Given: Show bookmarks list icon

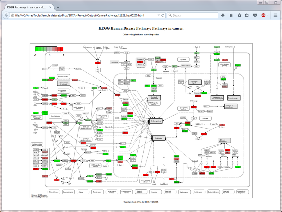Looking at the screenshot, I should (247, 15).
